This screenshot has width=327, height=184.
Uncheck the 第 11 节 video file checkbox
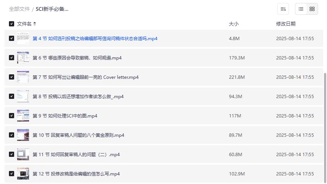pos(12,154)
